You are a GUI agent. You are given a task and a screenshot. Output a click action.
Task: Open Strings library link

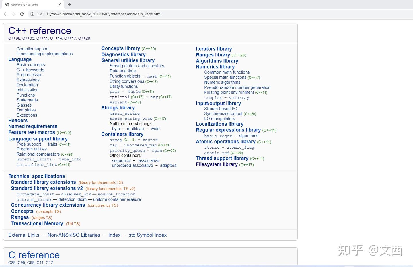pos(118,108)
